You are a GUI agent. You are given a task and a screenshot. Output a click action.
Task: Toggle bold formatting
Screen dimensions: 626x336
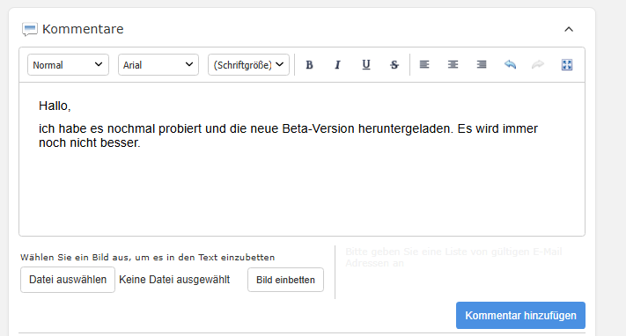[x=309, y=64]
